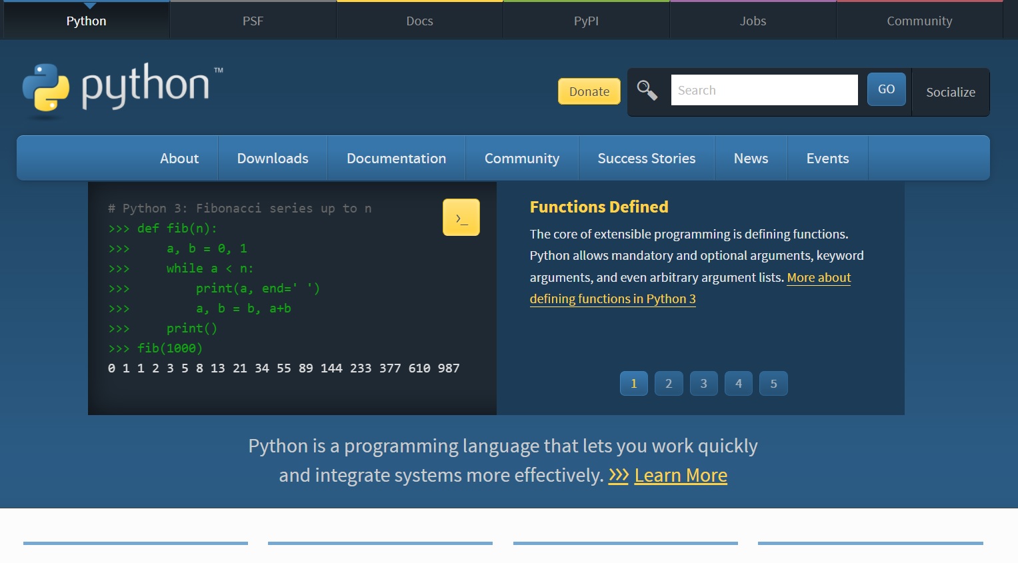Click the 'Functions Defined' heading
The width and height of the screenshot is (1018, 563).
click(x=599, y=207)
